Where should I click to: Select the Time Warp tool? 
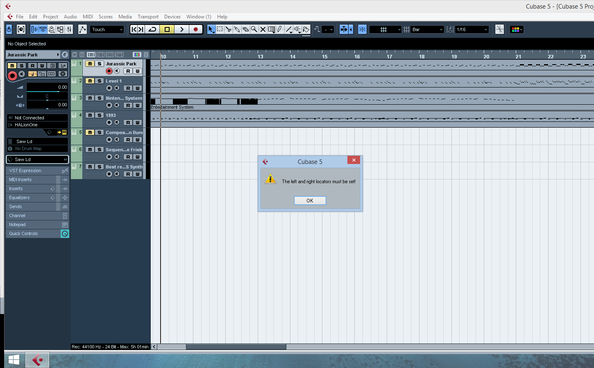point(272,29)
